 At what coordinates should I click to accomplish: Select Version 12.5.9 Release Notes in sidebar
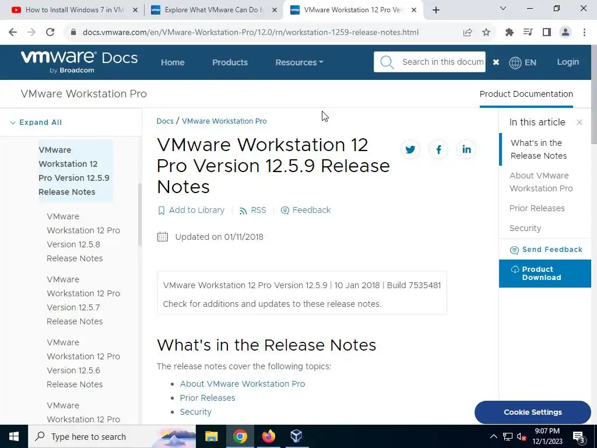pos(75,171)
